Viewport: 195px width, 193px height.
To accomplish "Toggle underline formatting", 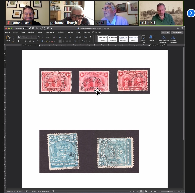I will tap(25, 41).
